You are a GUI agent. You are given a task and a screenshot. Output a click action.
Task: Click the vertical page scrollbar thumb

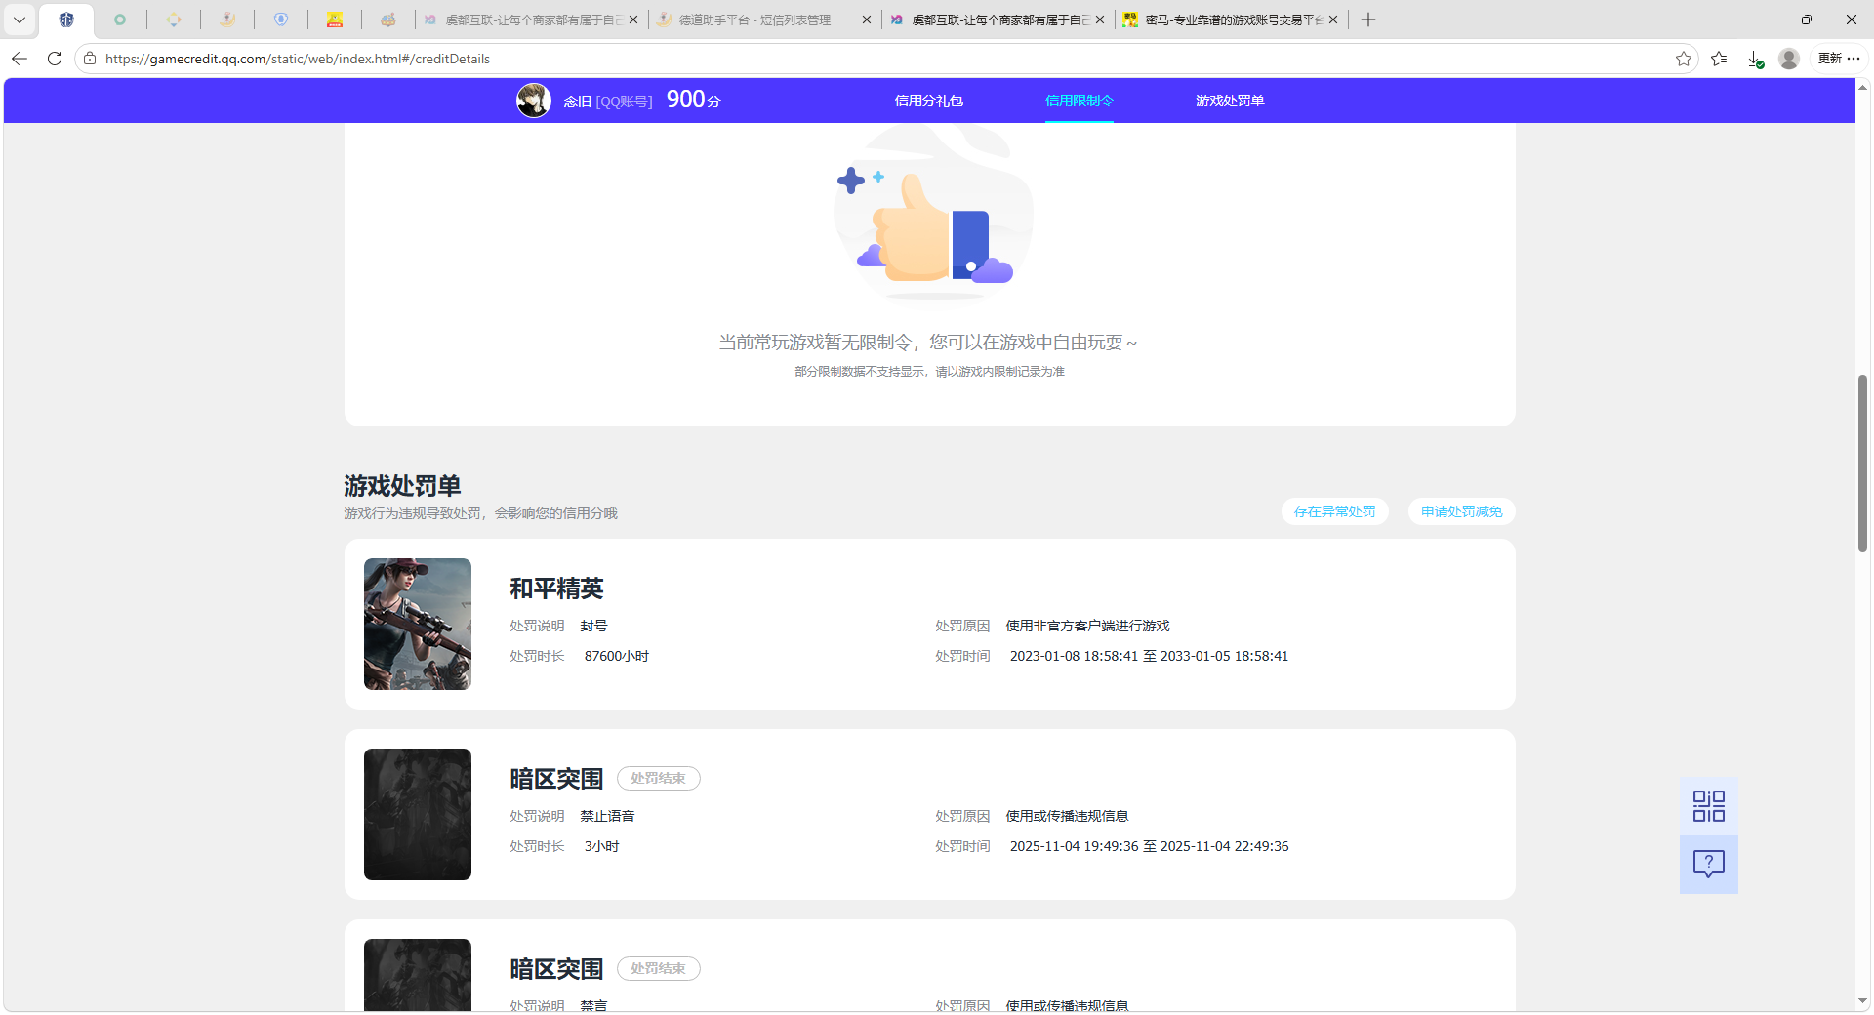[1862, 464]
